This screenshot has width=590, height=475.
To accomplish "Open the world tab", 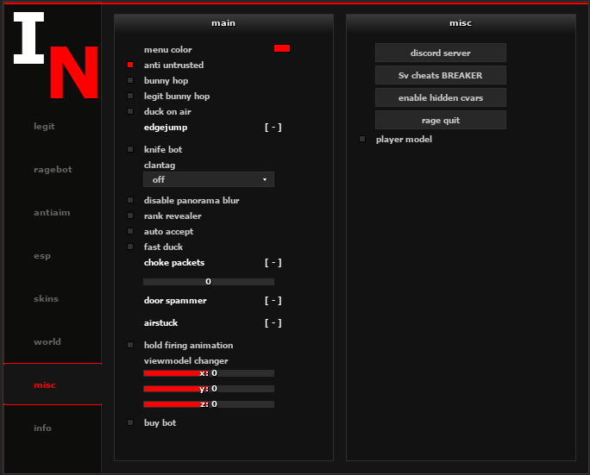I will point(47,342).
